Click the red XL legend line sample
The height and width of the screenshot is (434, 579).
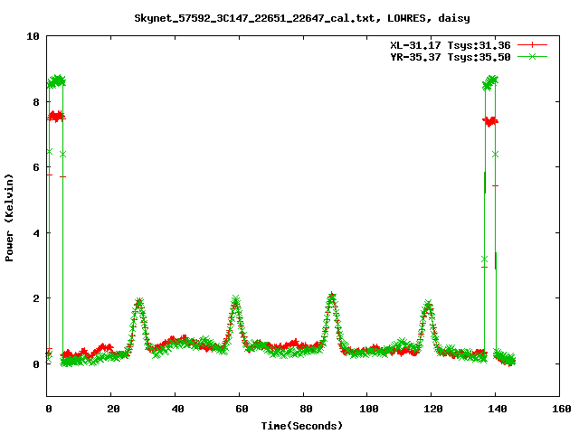tap(533, 44)
